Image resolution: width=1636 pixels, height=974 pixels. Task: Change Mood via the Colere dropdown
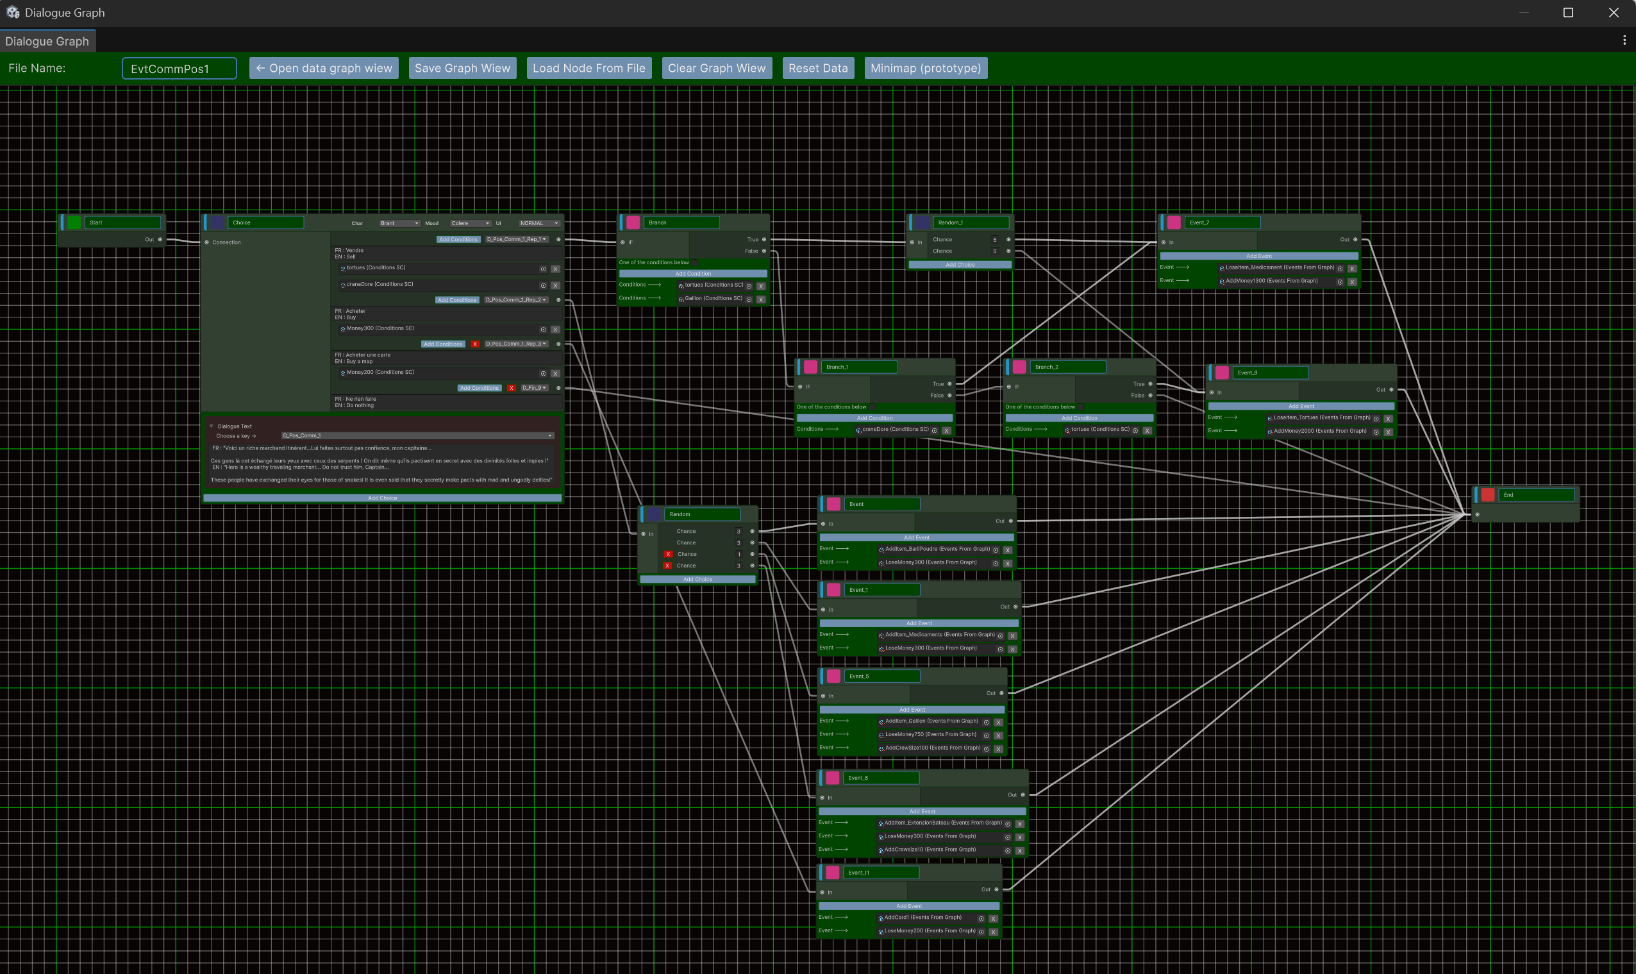coord(469,223)
